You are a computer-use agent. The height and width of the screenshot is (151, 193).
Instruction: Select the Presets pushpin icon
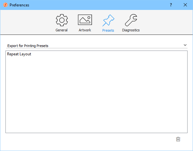108,20
